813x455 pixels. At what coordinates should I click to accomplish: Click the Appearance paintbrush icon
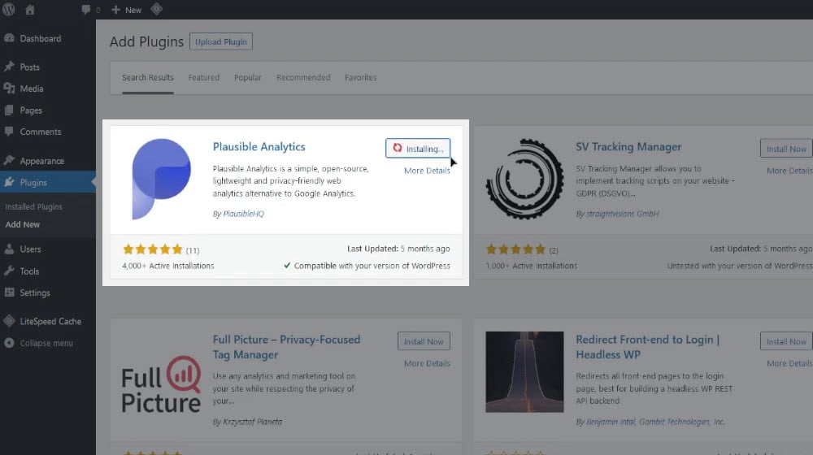(x=9, y=161)
